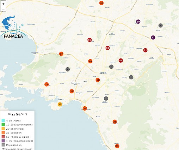This screenshot has width=179, height=150.
Task: Click the cyan <10 legend swatch
Action: [x=3, y=120]
